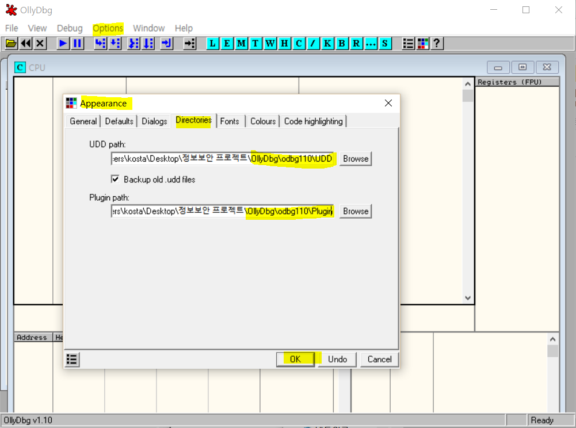Open Executable modules with E button
This screenshot has width=576, height=428.
click(227, 43)
